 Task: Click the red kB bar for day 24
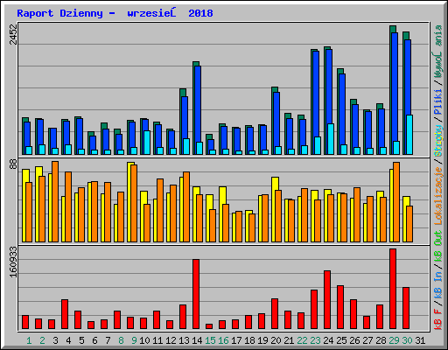[327, 300]
